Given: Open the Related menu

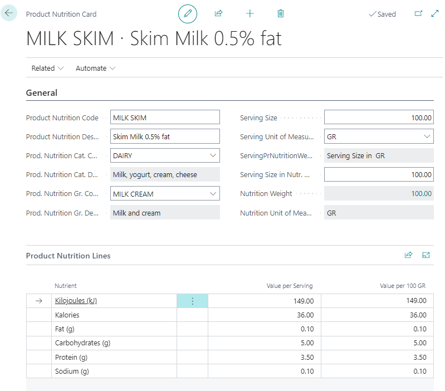Looking at the screenshot, I should pos(47,68).
